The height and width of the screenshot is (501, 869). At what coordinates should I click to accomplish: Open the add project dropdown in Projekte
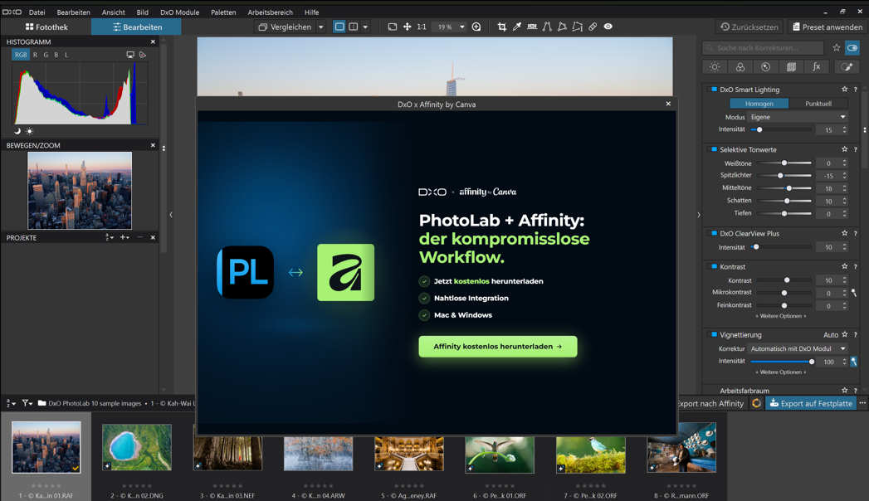point(124,237)
